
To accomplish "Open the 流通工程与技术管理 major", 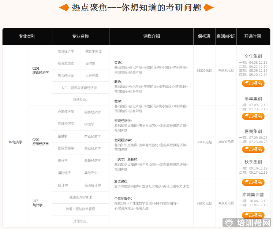I will (x=81, y=209).
